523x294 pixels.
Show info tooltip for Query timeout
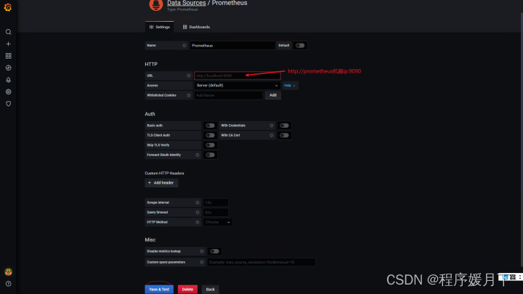197,212
